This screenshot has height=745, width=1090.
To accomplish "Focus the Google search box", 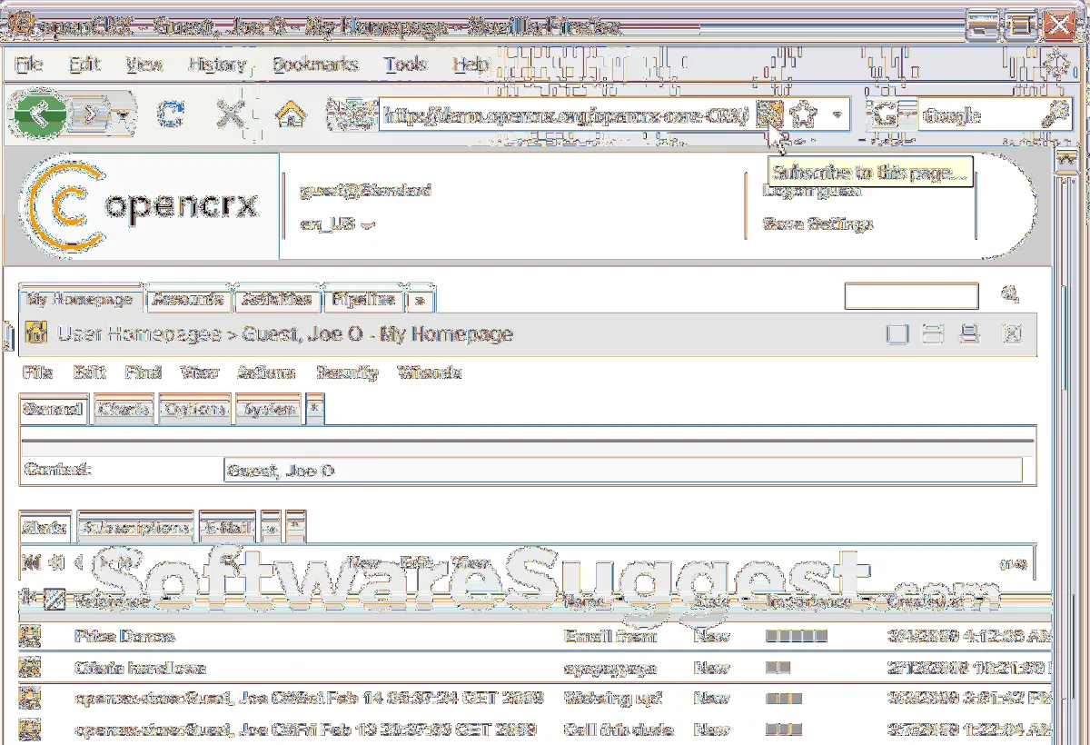I will (978, 115).
